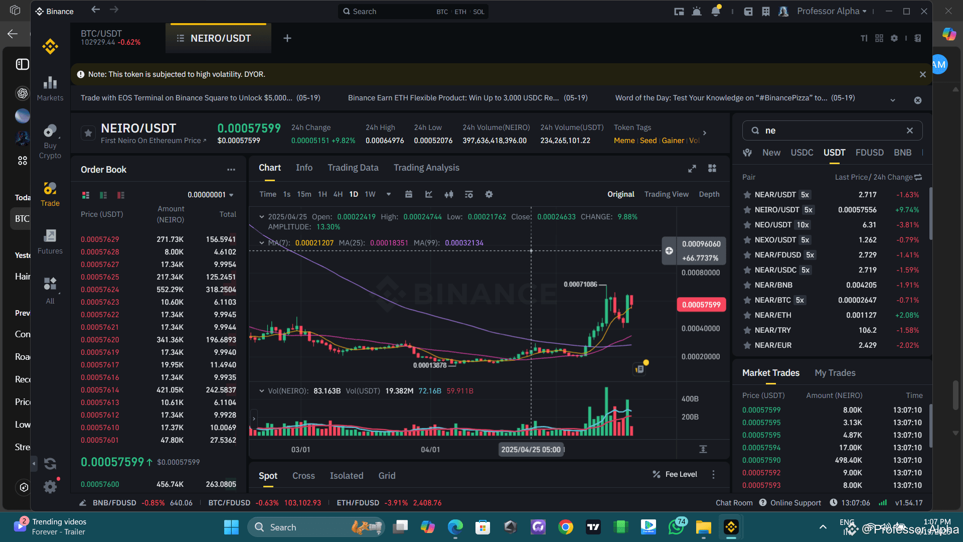Open Online Support in the status bar
This screenshot has width=963, height=542.
[790, 503]
